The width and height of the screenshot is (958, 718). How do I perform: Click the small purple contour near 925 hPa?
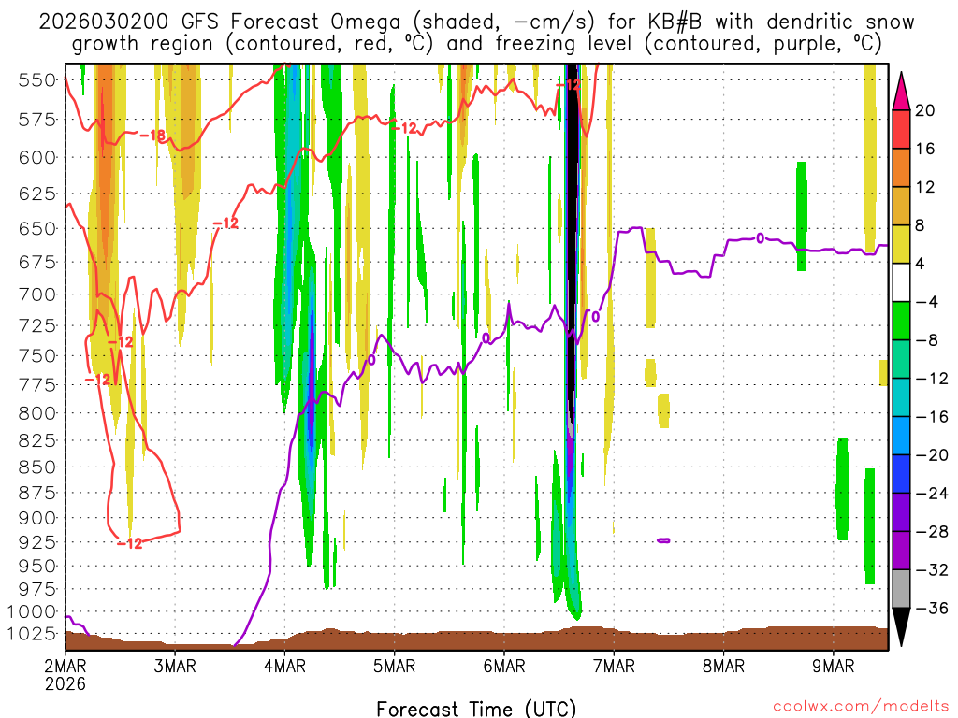tap(663, 540)
